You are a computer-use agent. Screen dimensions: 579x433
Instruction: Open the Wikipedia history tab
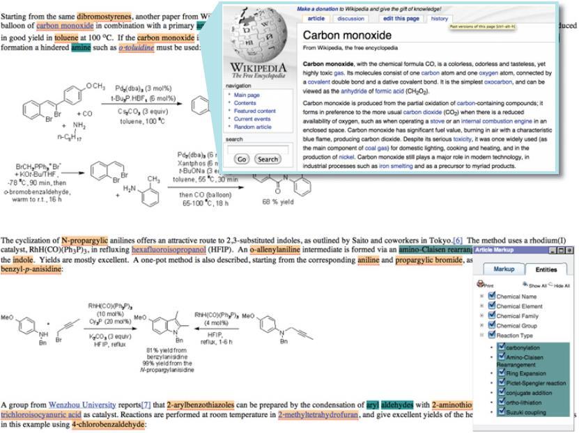click(439, 18)
